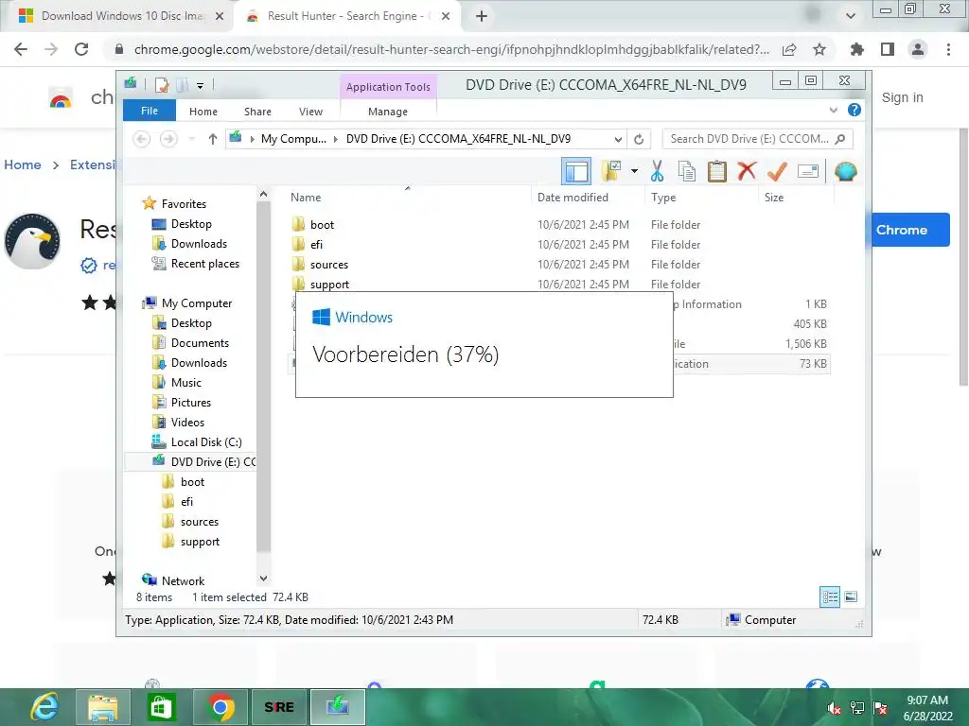This screenshot has width=969, height=726.
Task: Click the shell globe toolbar icon
Action: (845, 172)
